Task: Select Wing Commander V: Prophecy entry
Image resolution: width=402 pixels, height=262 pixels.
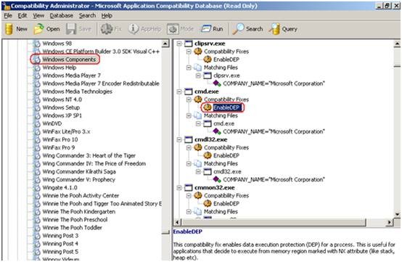Action: (78, 179)
